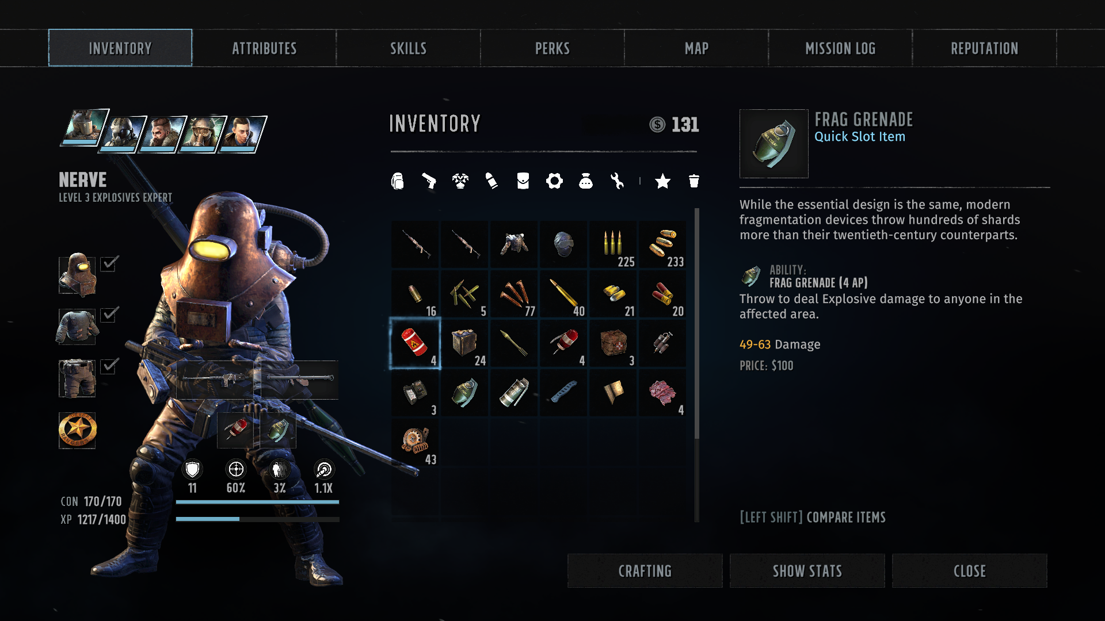Select the Ranger star badge trinket slot
The height and width of the screenshot is (621, 1105).
(77, 430)
